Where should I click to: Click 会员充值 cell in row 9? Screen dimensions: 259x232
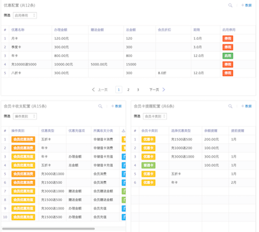click(100, 208)
